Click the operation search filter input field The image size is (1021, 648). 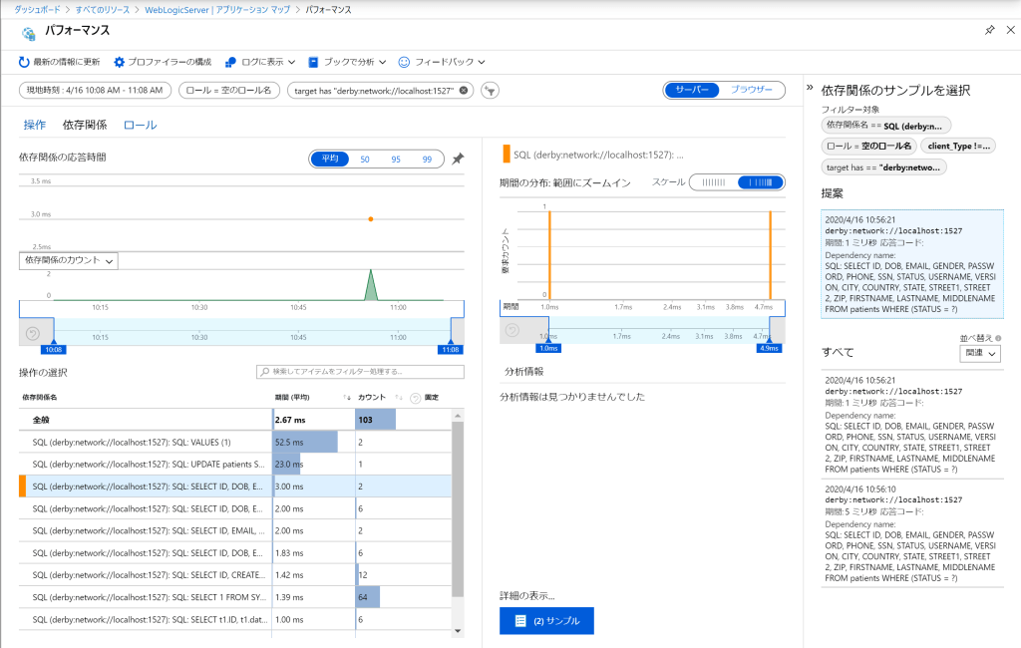tap(360, 372)
